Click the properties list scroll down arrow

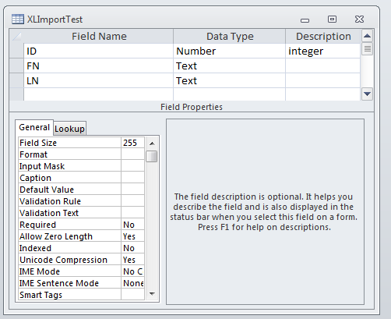(152, 294)
